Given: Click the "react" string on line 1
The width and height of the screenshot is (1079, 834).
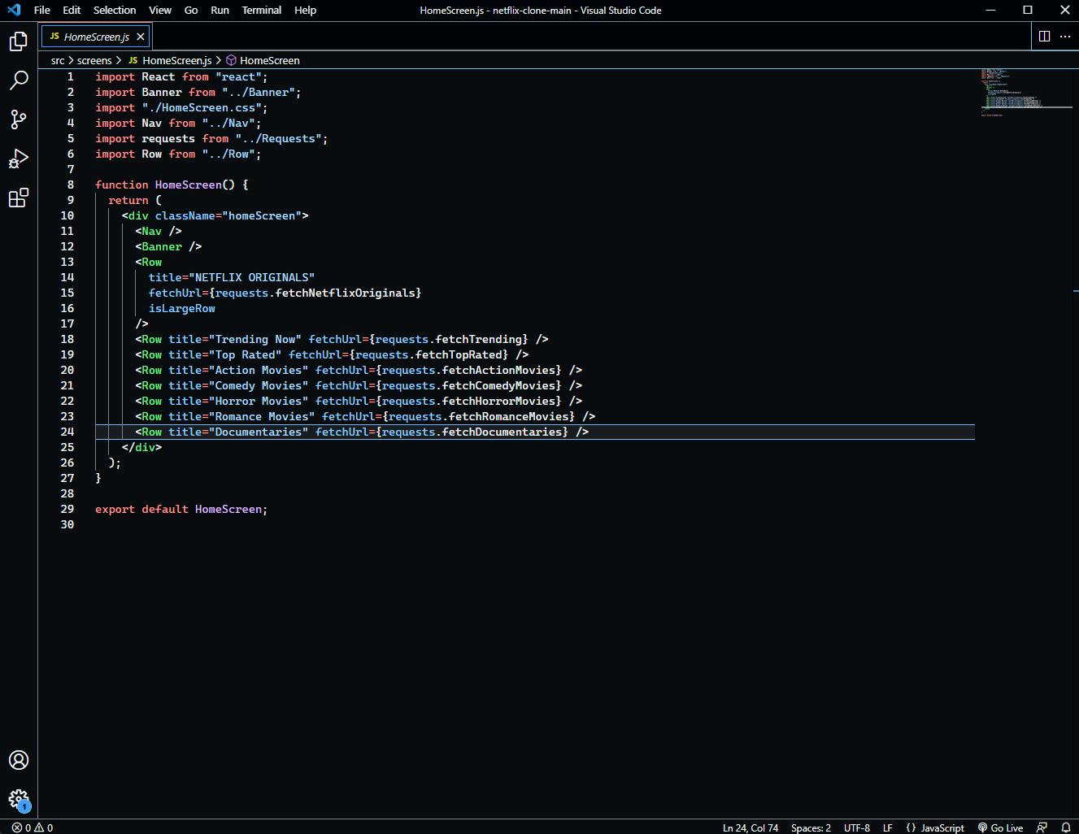Looking at the screenshot, I should point(238,76).
